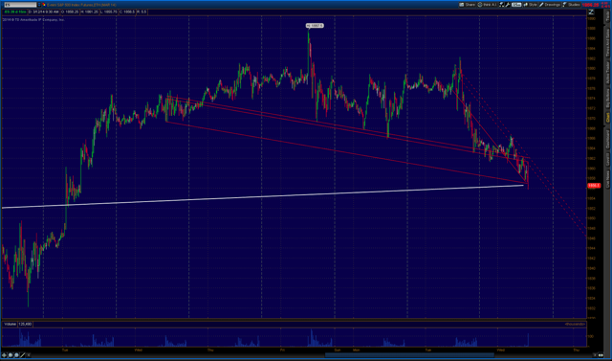
Task: Click the ES symbol input field
Action: [x=20, y=5]
